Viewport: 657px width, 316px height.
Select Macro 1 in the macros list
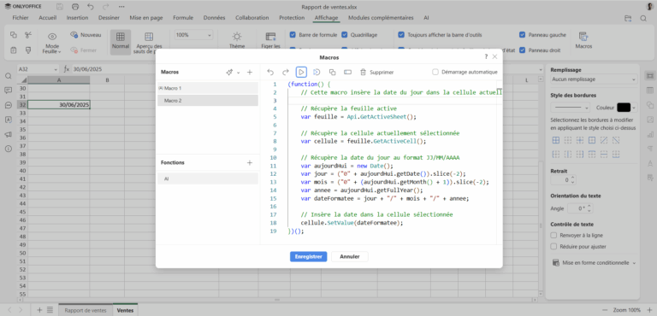tap(208, 88)
